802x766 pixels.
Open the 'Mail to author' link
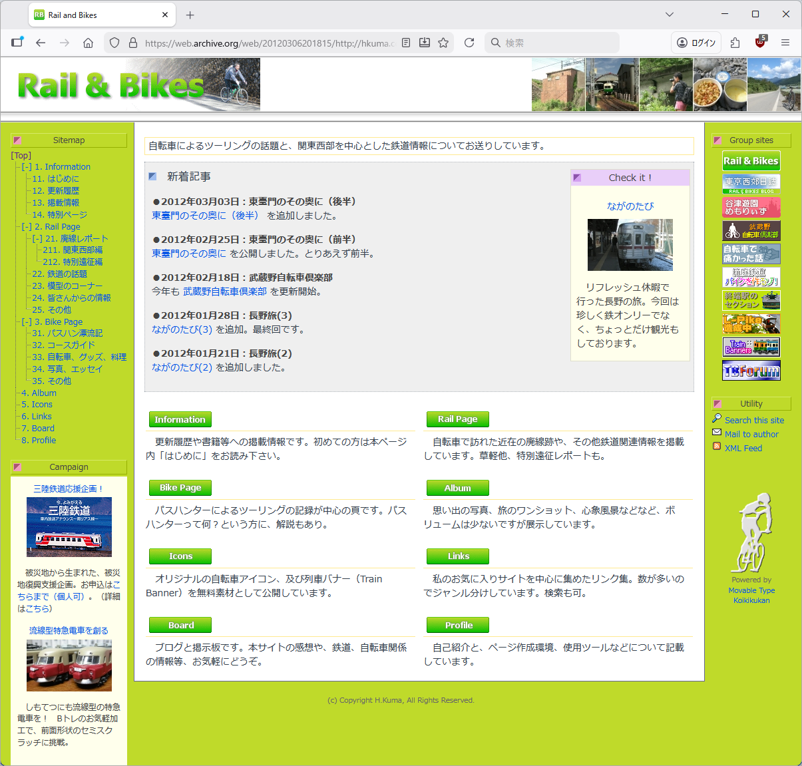[751, 434]
